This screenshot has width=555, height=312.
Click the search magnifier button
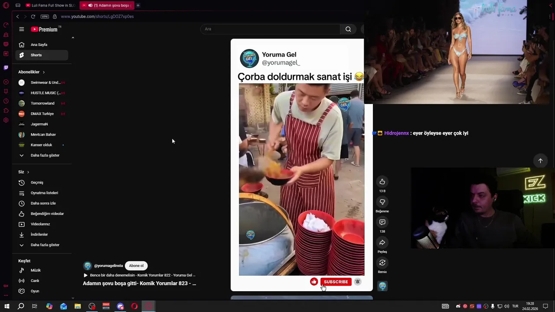(x=348, y=29)
